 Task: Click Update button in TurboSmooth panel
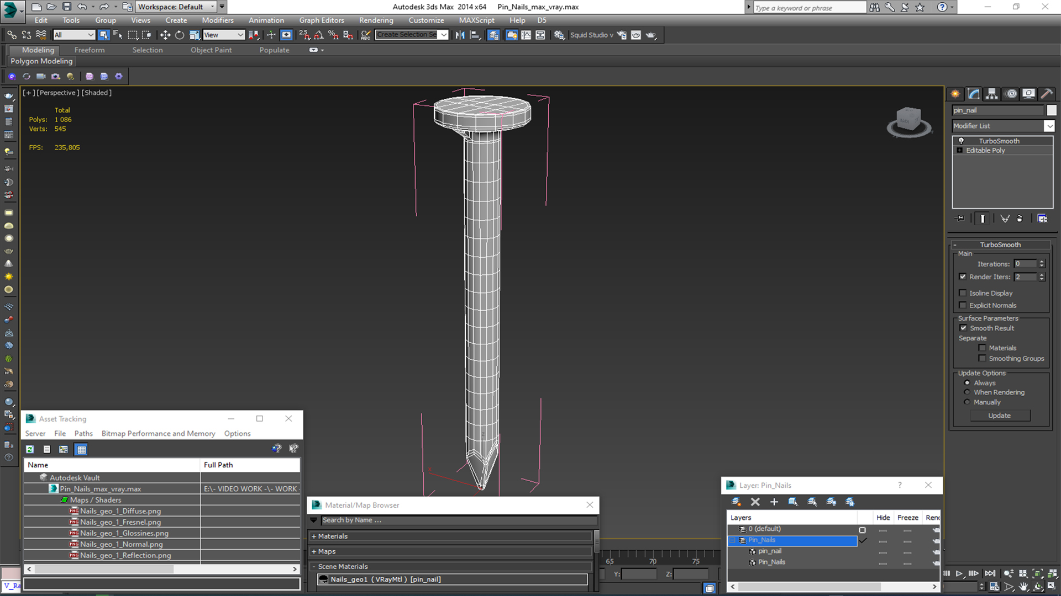tap(999, 415)
